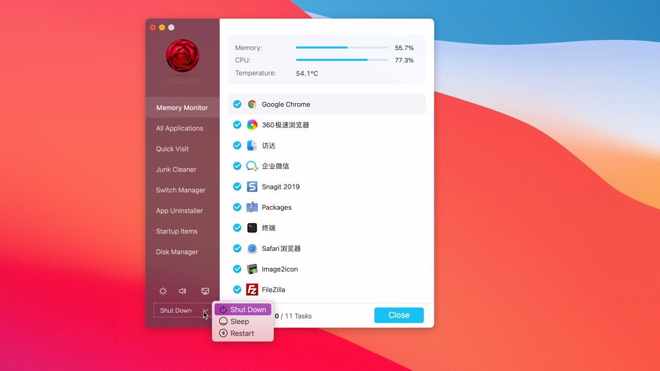Open the volume speaker icon

[x=183, y=291]
